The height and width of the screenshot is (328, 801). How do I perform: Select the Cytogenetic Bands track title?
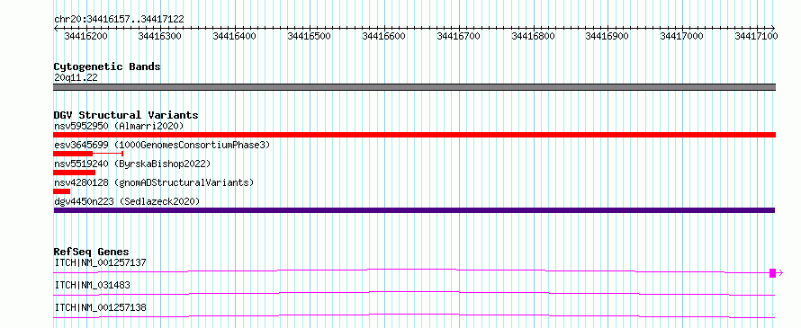[107, 66]
